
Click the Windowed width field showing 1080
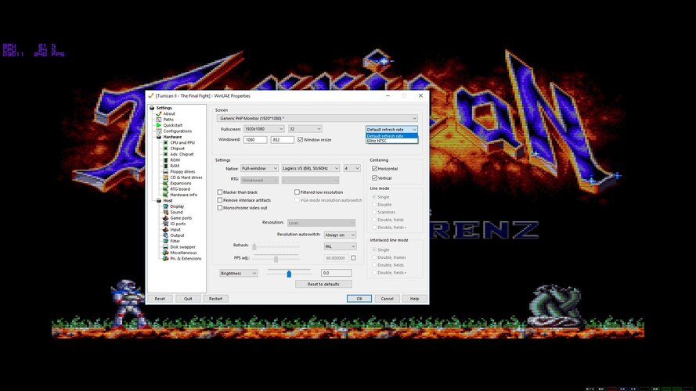[255, 140]
